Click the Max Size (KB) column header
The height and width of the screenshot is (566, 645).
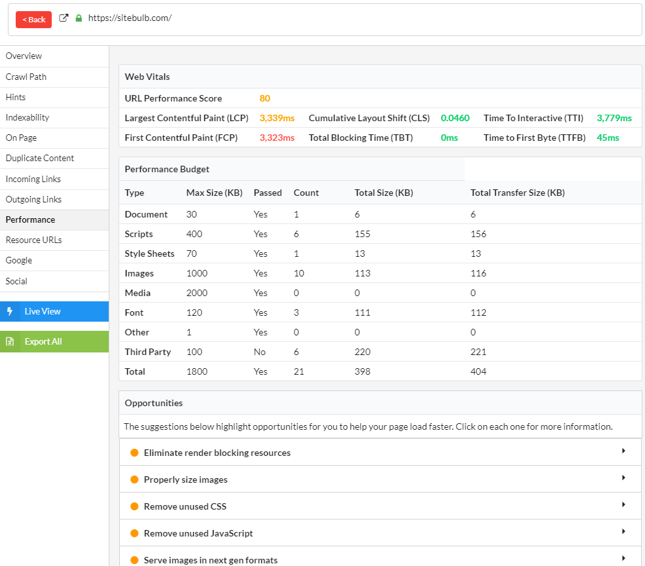[x=214, y=193]
